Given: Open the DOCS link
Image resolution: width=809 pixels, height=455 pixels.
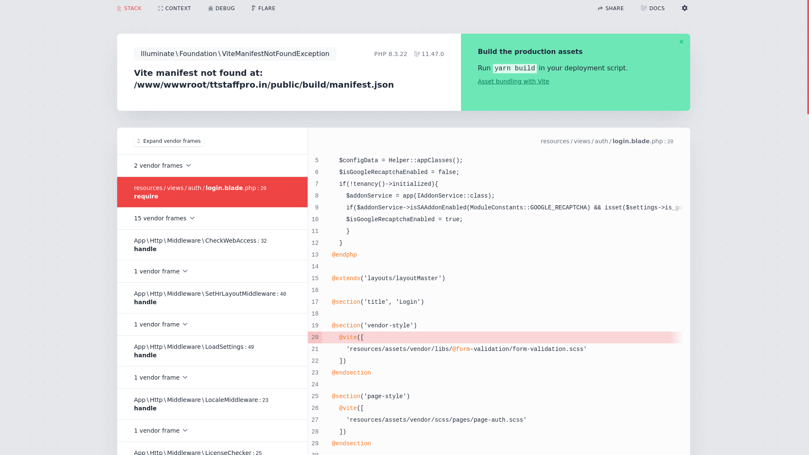Looking at the screenshot, I should (653, 8).
